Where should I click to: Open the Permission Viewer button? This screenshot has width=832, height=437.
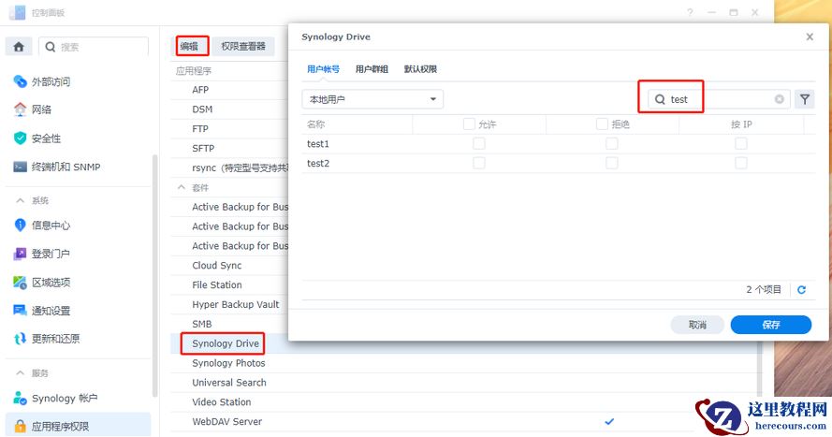[243, 46]
